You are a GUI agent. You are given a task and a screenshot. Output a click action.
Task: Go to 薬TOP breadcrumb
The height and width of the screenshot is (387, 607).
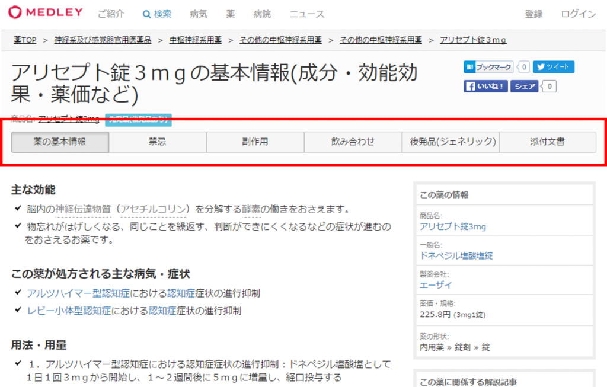click(x=25, y=40)
